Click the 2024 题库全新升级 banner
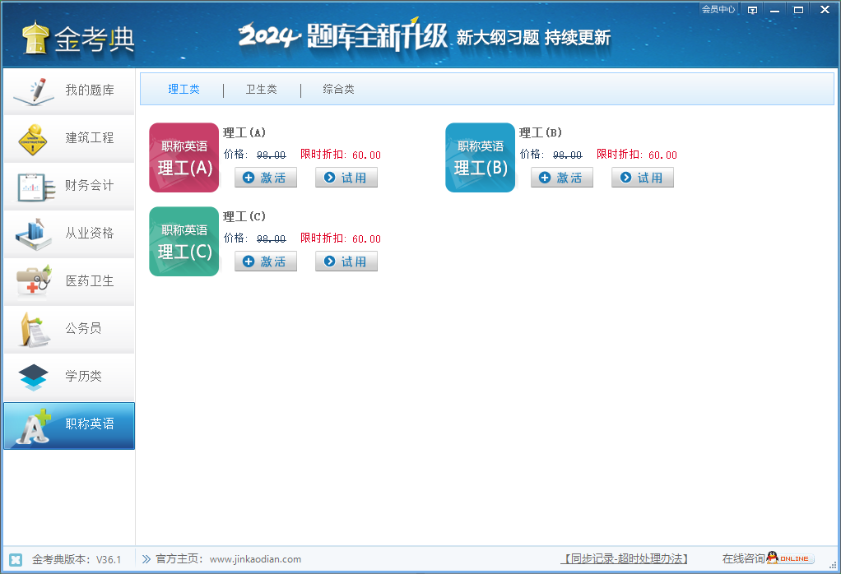Image resolution: width=841 pixels, height=574 pixels. click(x=424, y=36)
